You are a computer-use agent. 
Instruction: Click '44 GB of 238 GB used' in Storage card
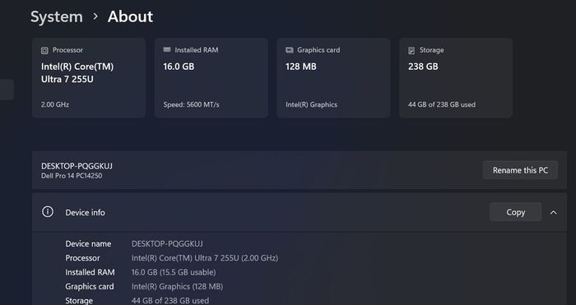click(x=442, y=104)
